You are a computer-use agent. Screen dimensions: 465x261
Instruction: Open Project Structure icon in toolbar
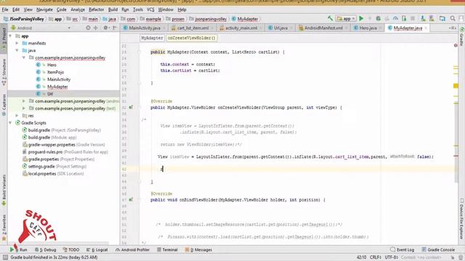click(x=442, y=19)
